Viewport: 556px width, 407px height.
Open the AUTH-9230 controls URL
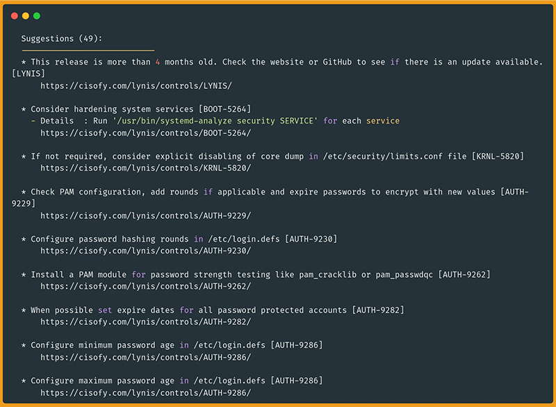[x=145, y=251]
